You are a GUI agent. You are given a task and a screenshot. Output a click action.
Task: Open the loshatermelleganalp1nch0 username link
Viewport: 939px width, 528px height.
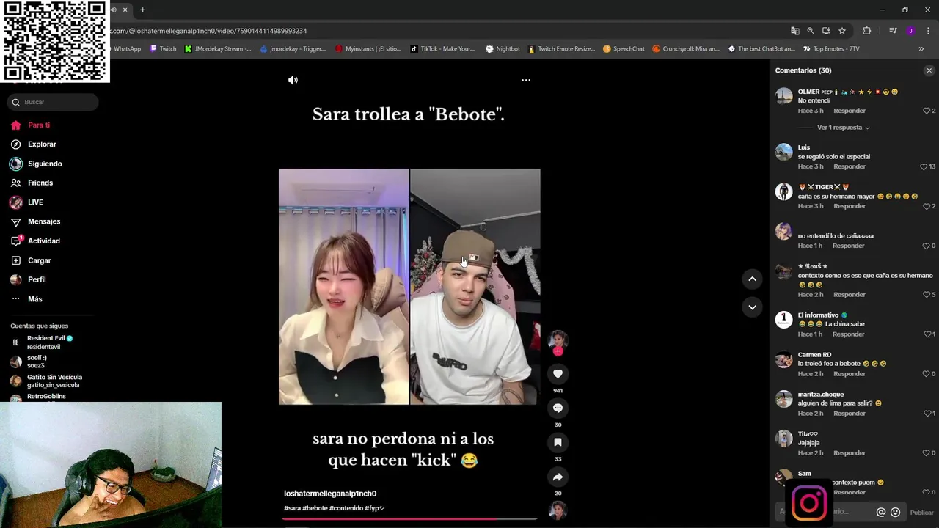[330, 494]
